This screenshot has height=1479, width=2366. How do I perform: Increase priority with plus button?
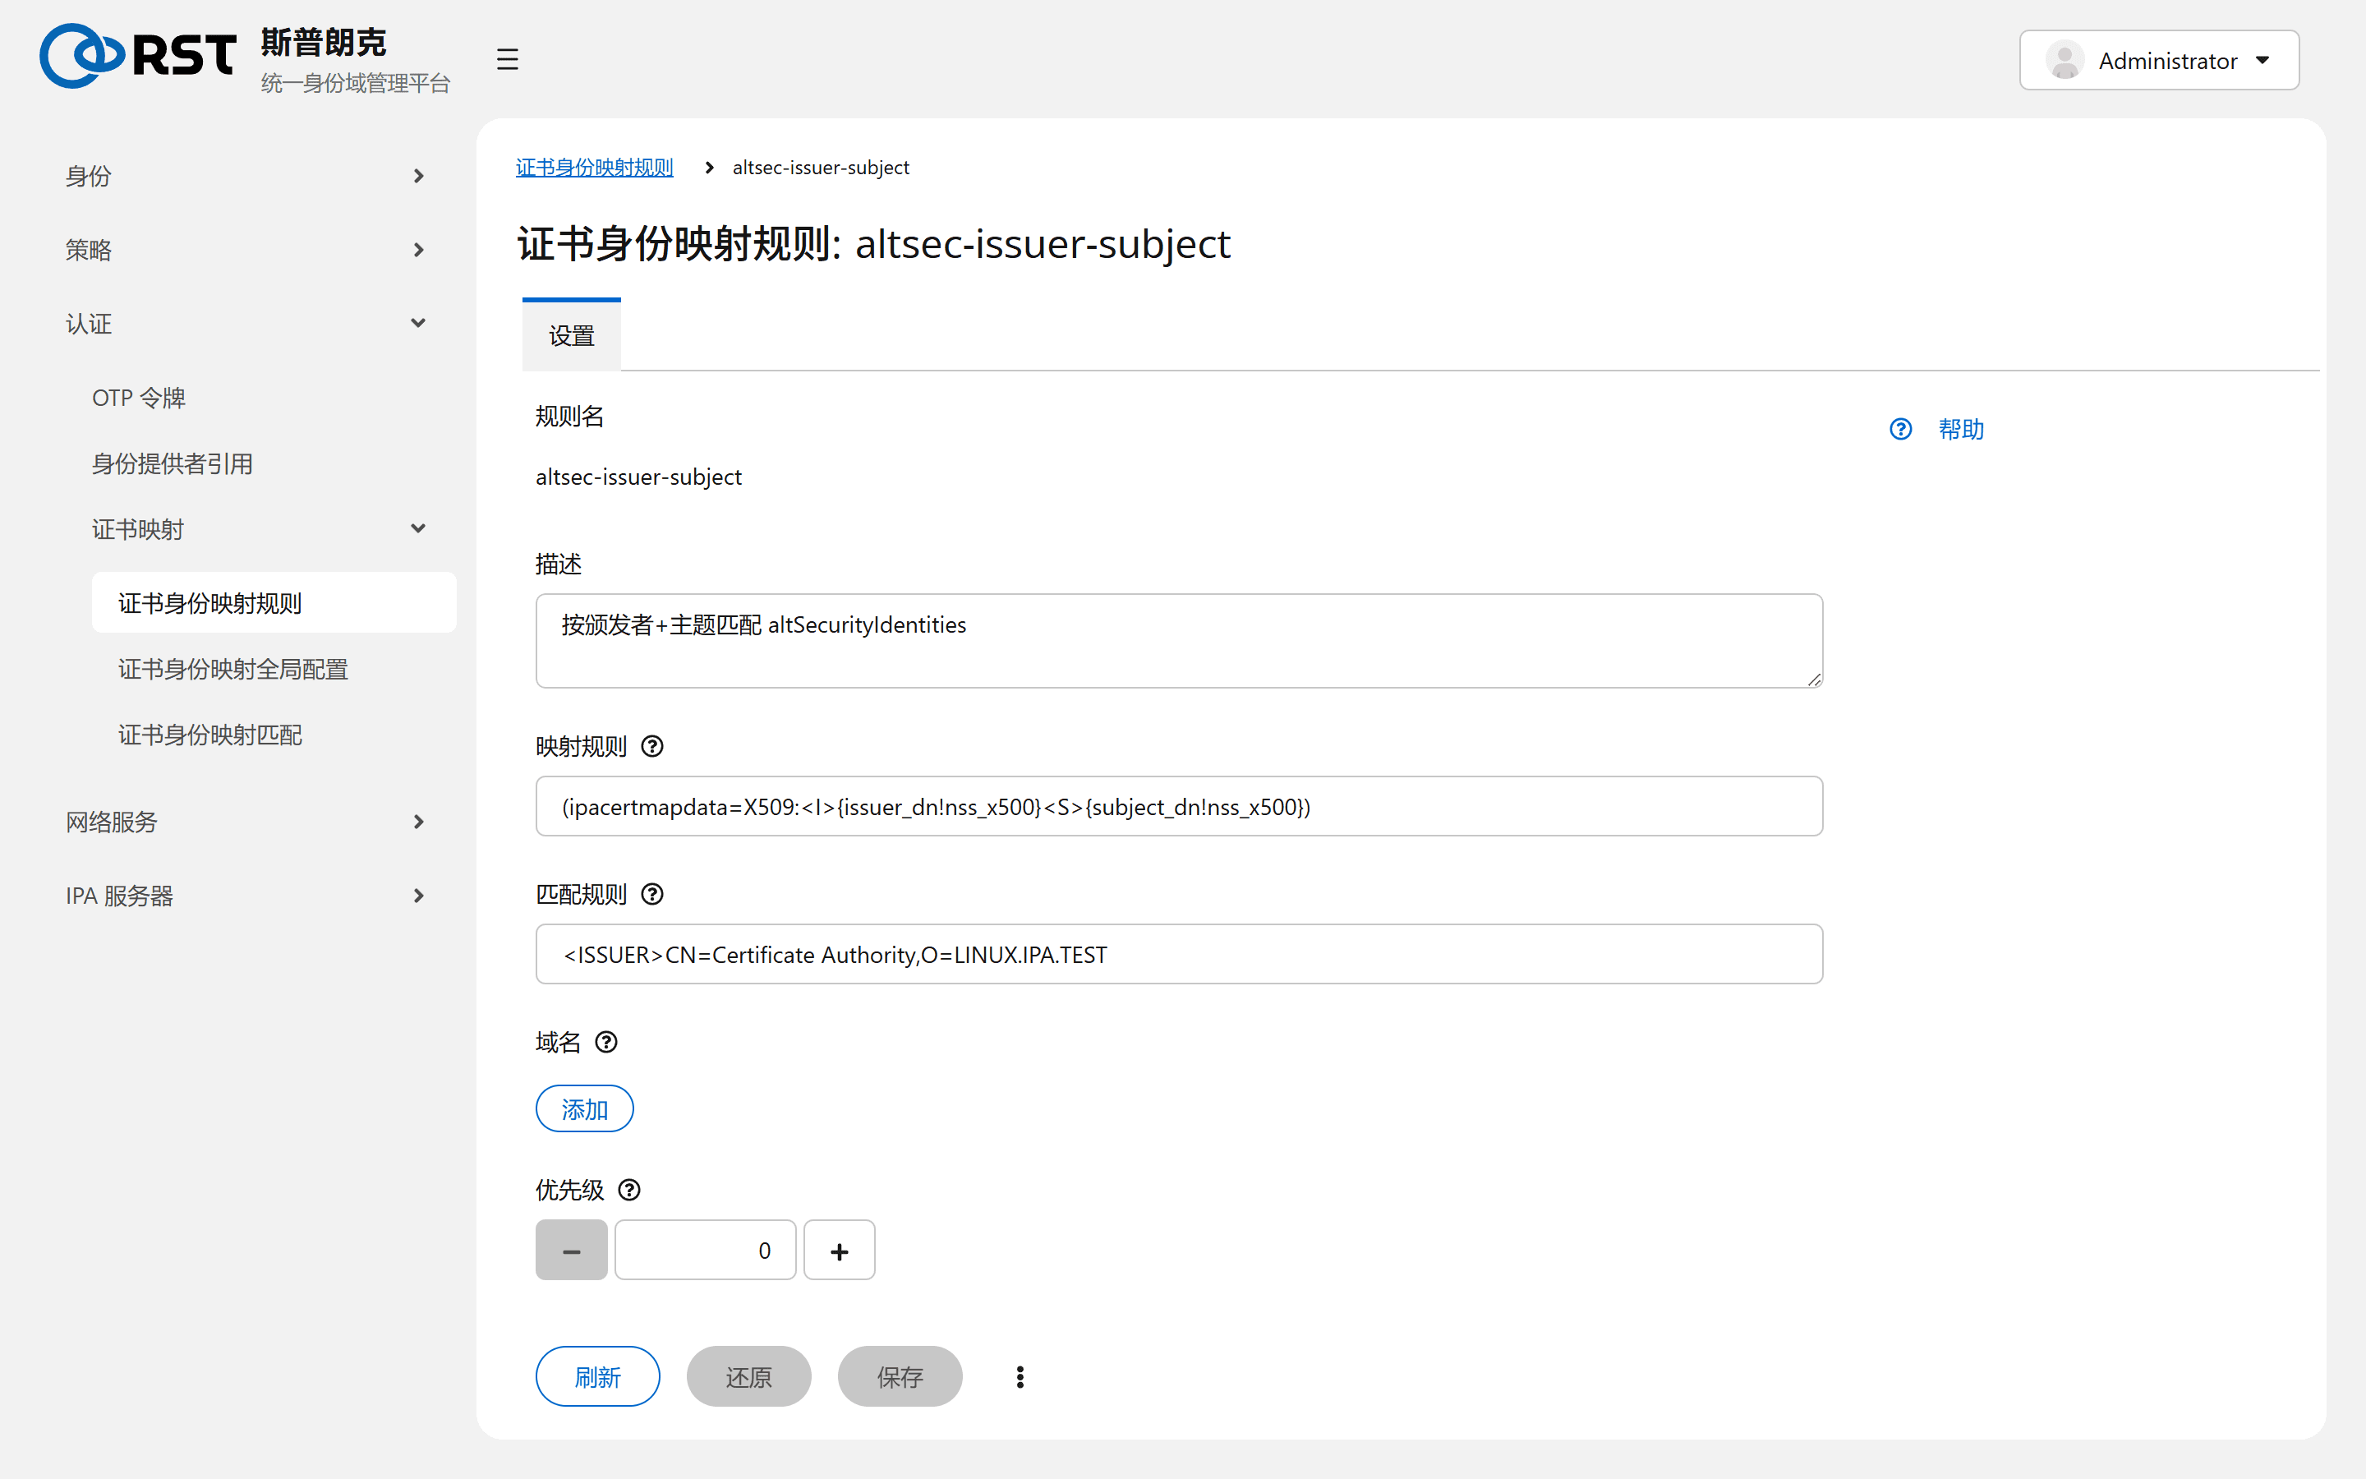click(x=839, y=1250)
